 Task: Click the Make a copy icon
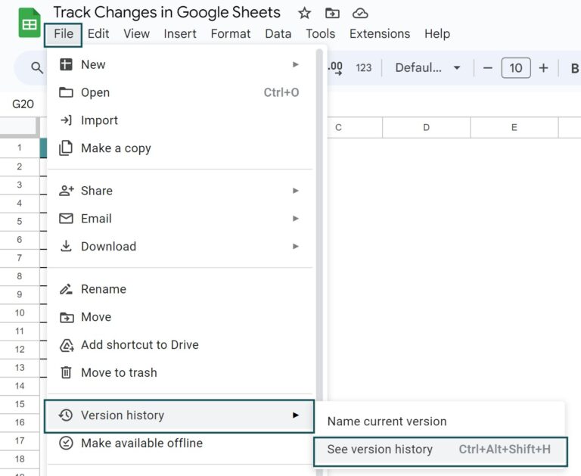coord(66,148)
